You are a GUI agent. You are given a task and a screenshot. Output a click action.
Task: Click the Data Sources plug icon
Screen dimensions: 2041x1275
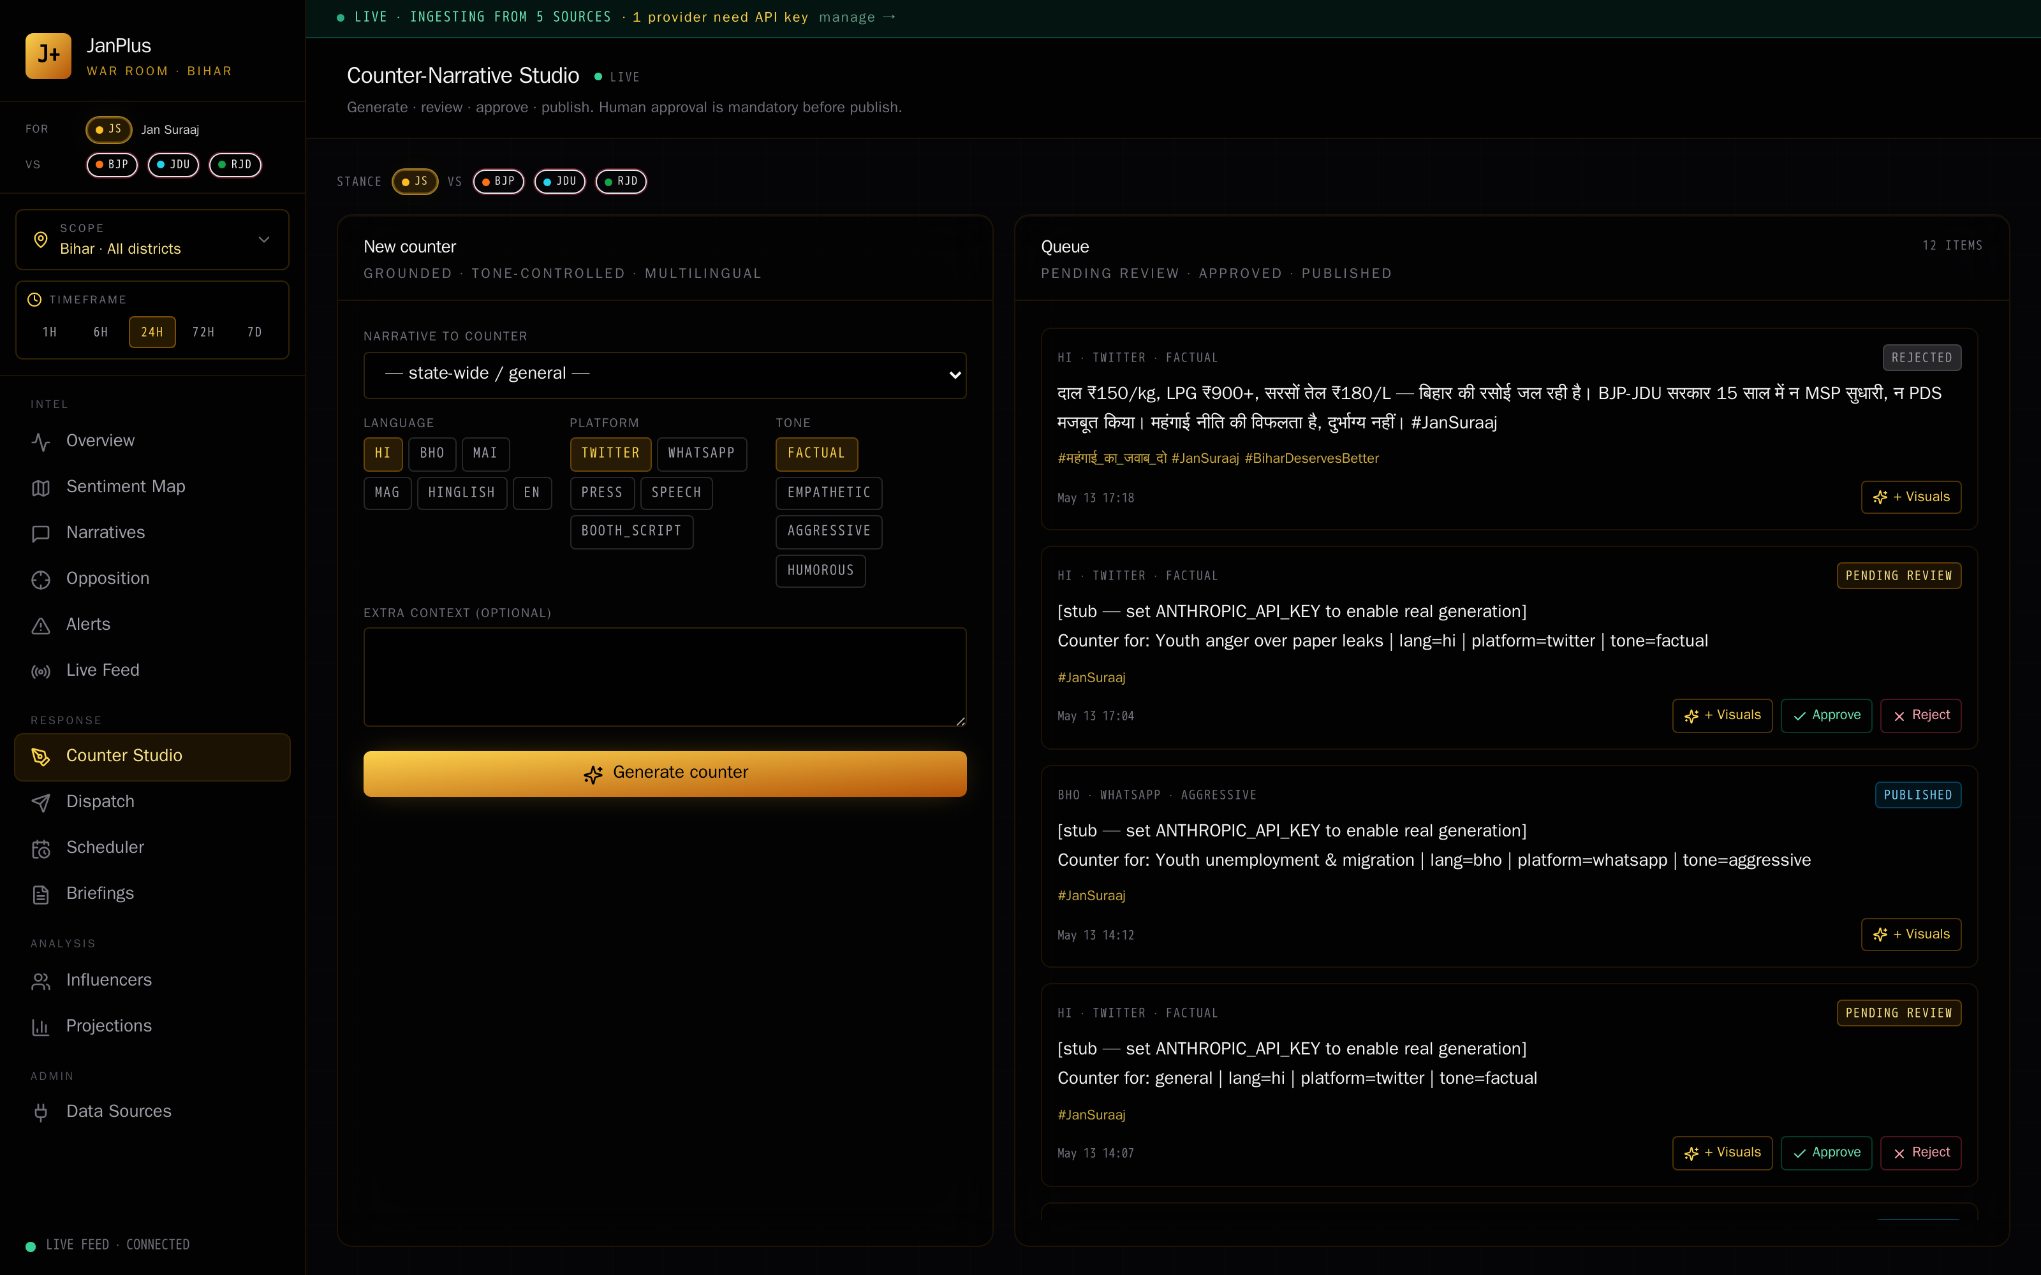coord(40,1112)
